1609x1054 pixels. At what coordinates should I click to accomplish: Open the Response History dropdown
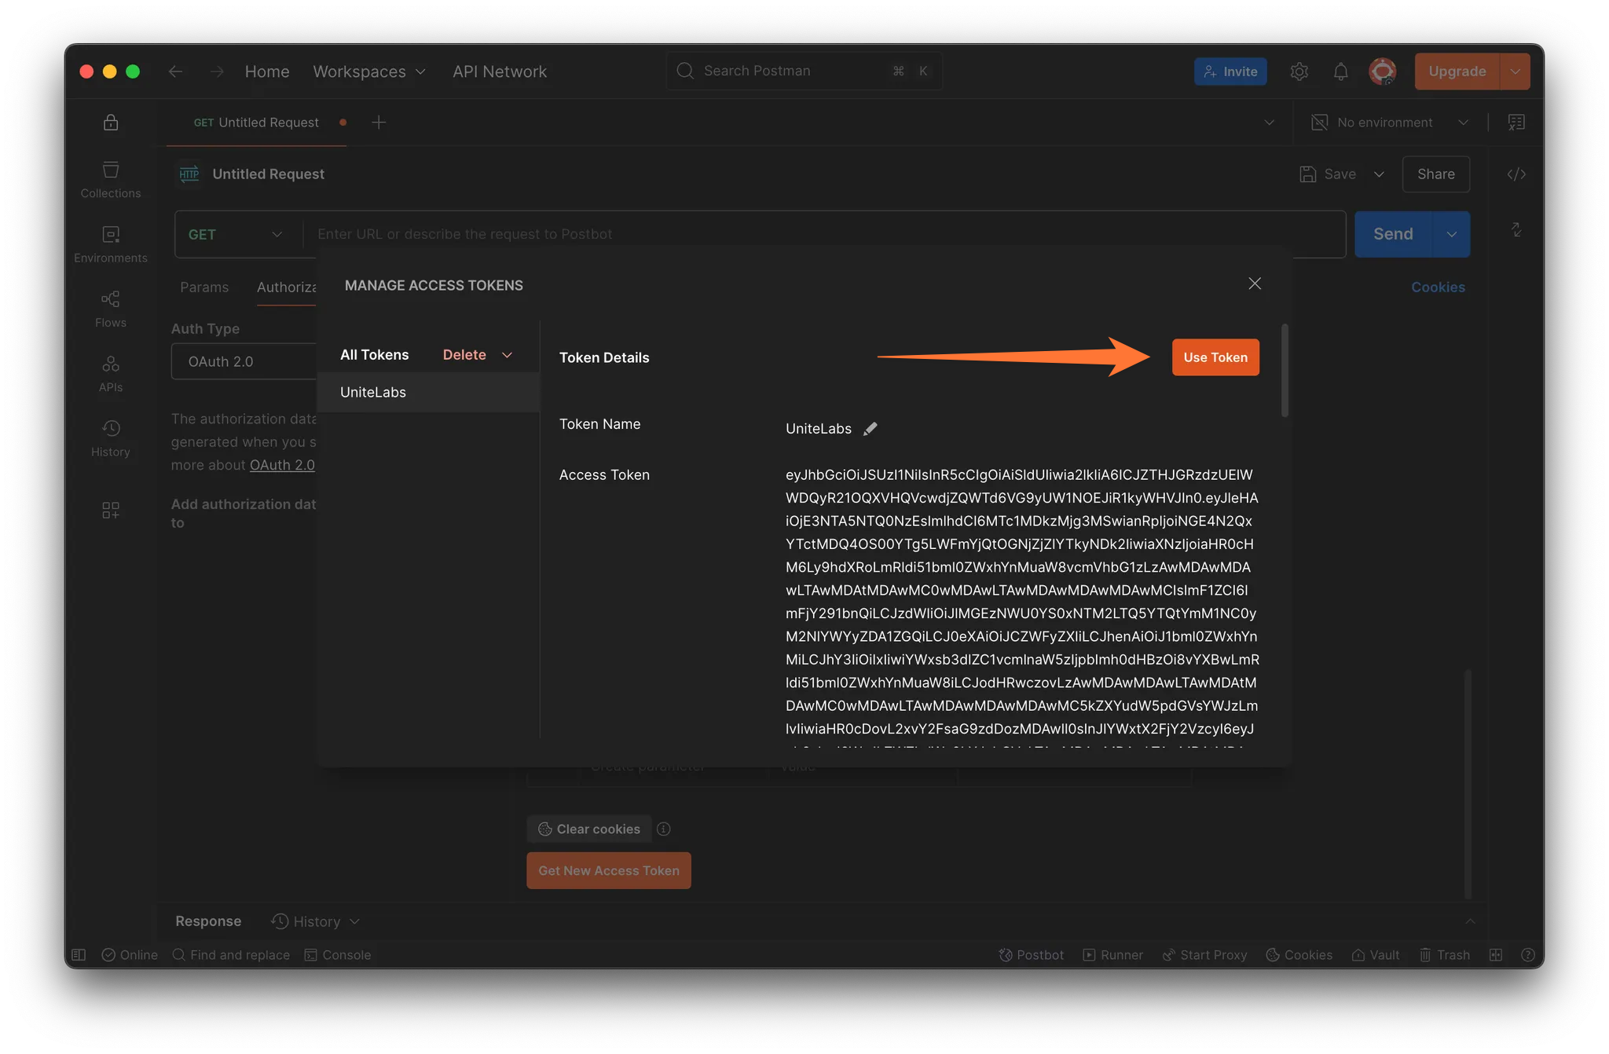tap(316, 921)
